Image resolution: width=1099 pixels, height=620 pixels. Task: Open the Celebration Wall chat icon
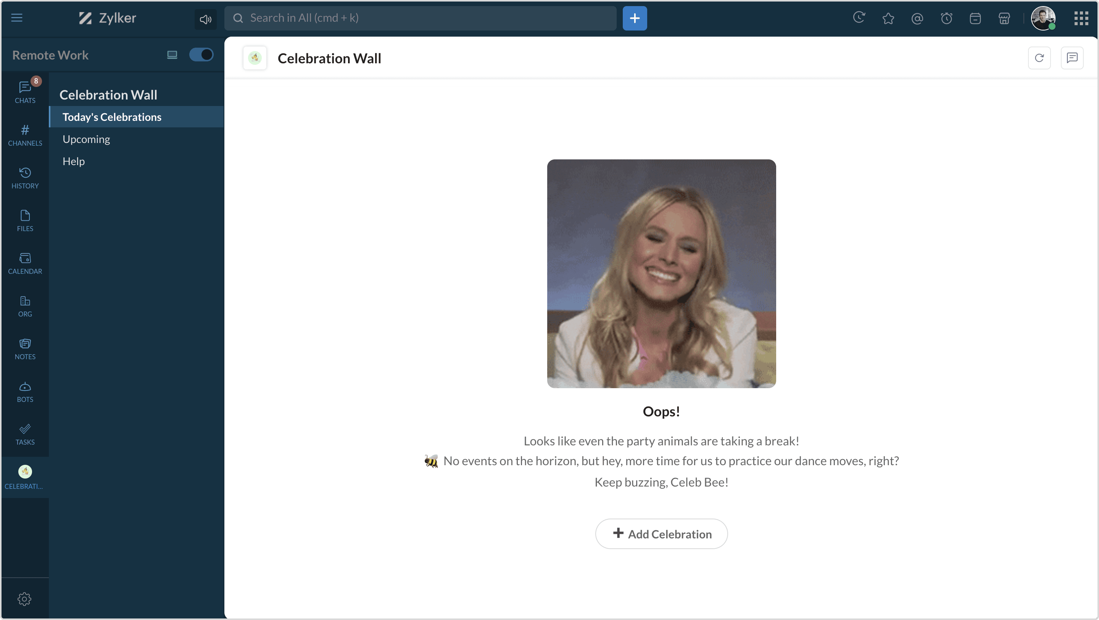click(x=1072, y=58)
